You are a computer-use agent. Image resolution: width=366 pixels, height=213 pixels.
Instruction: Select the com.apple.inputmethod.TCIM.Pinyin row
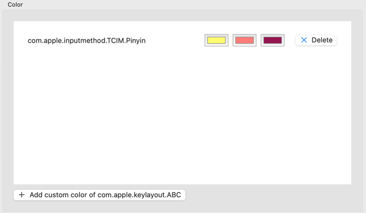tap(182, 40)
